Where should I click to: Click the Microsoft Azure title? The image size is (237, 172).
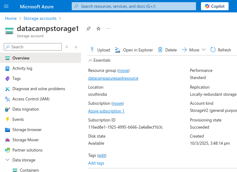point(37,7)
